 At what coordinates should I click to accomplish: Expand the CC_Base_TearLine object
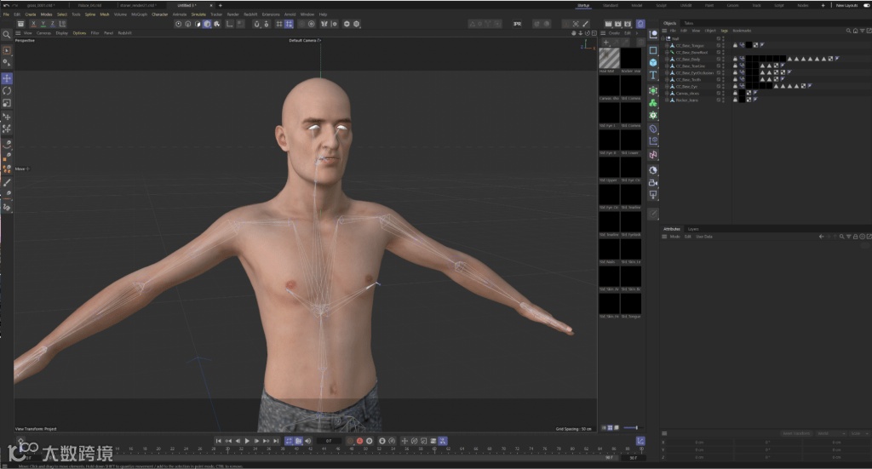(x=667, y=66)
